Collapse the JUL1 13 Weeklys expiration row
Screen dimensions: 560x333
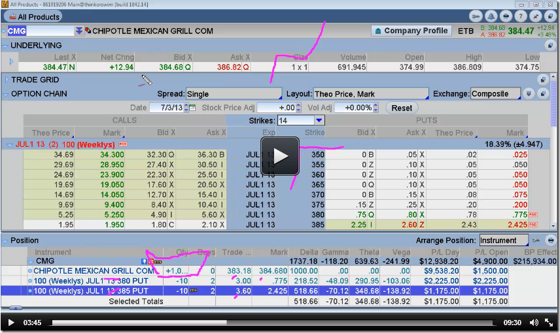(10, 145)
